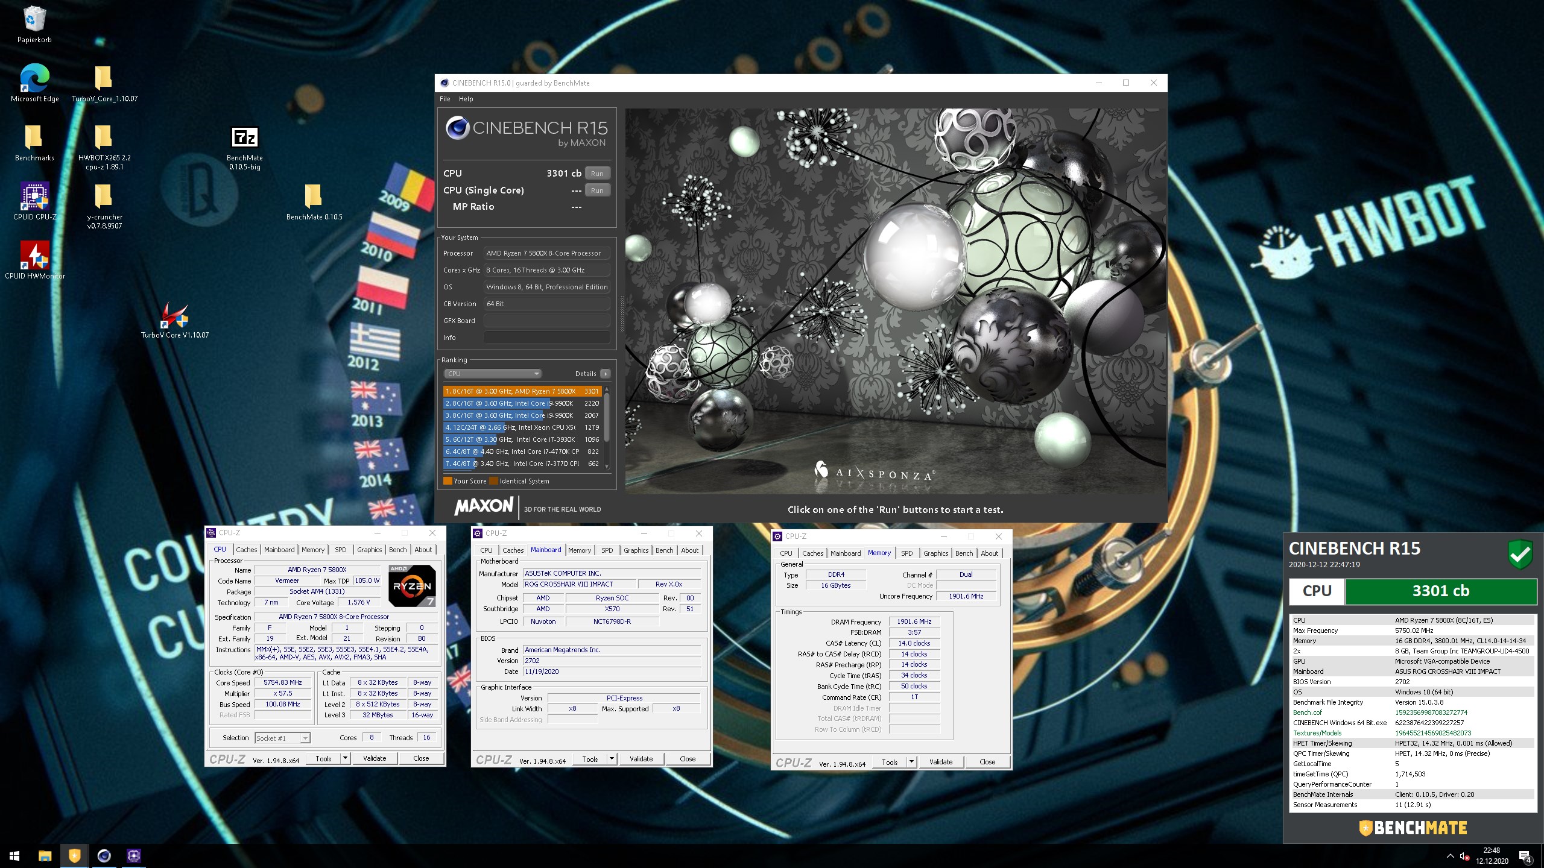Open the Ranking CPU dropdown
Screen dimensions: 1544x868
[492, 374]
